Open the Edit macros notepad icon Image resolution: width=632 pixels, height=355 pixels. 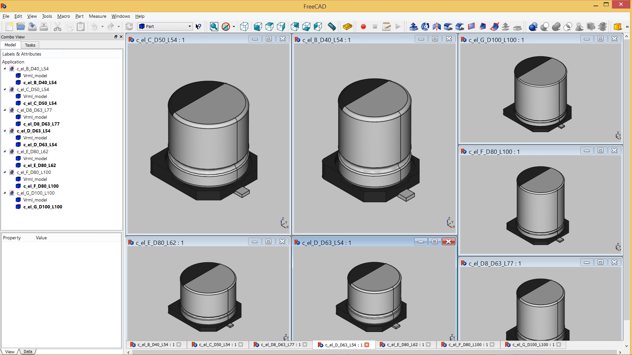[x=386, y=27]
